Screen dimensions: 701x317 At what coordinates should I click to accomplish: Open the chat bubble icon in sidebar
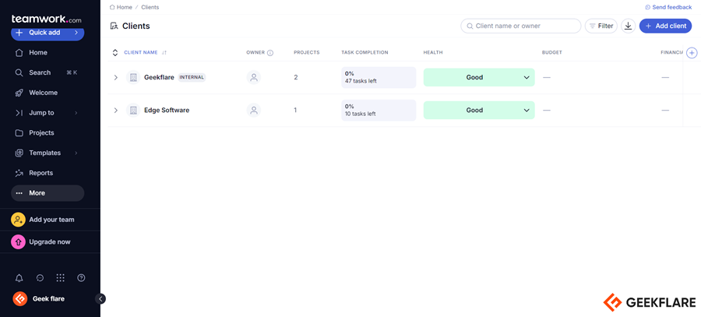(x=40, y=278)
